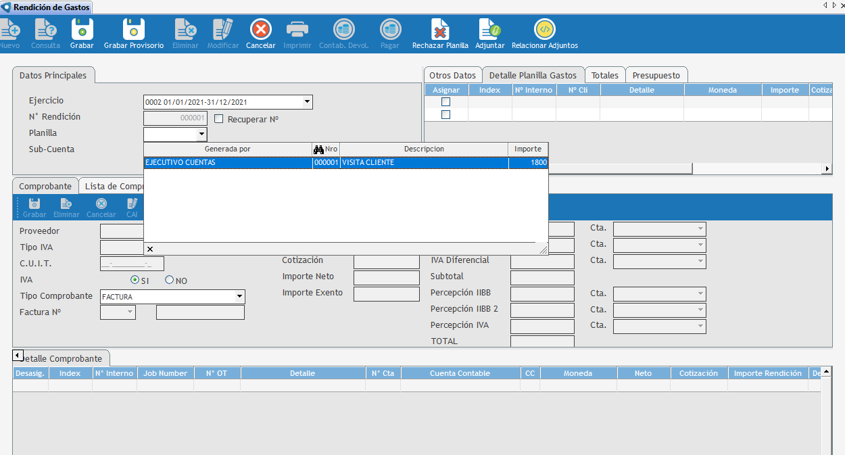Click the Grabar save icon in toolbar

[x=82, y=30]
